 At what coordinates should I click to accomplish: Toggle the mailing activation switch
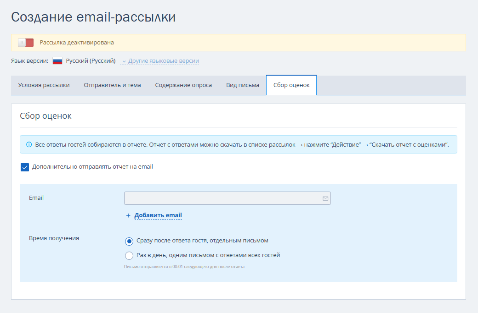pos(26,43)
